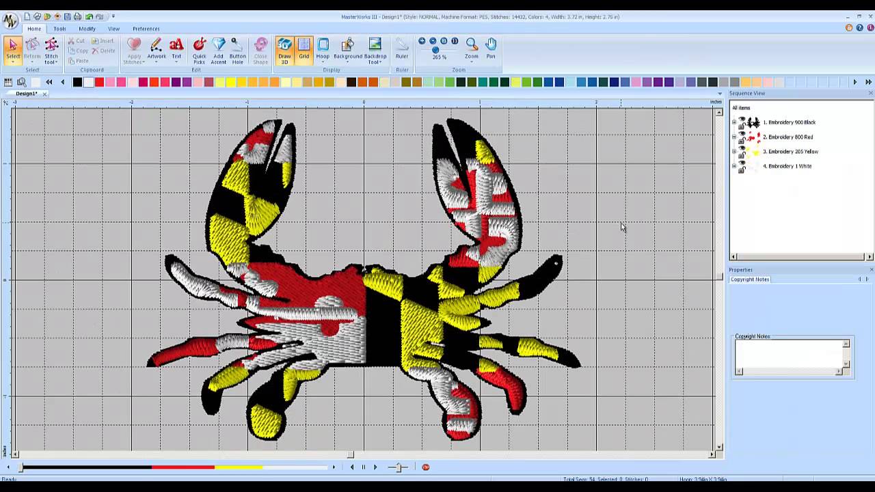
Task: Select the Pan hand tool
Action: [x=491, y=49]
